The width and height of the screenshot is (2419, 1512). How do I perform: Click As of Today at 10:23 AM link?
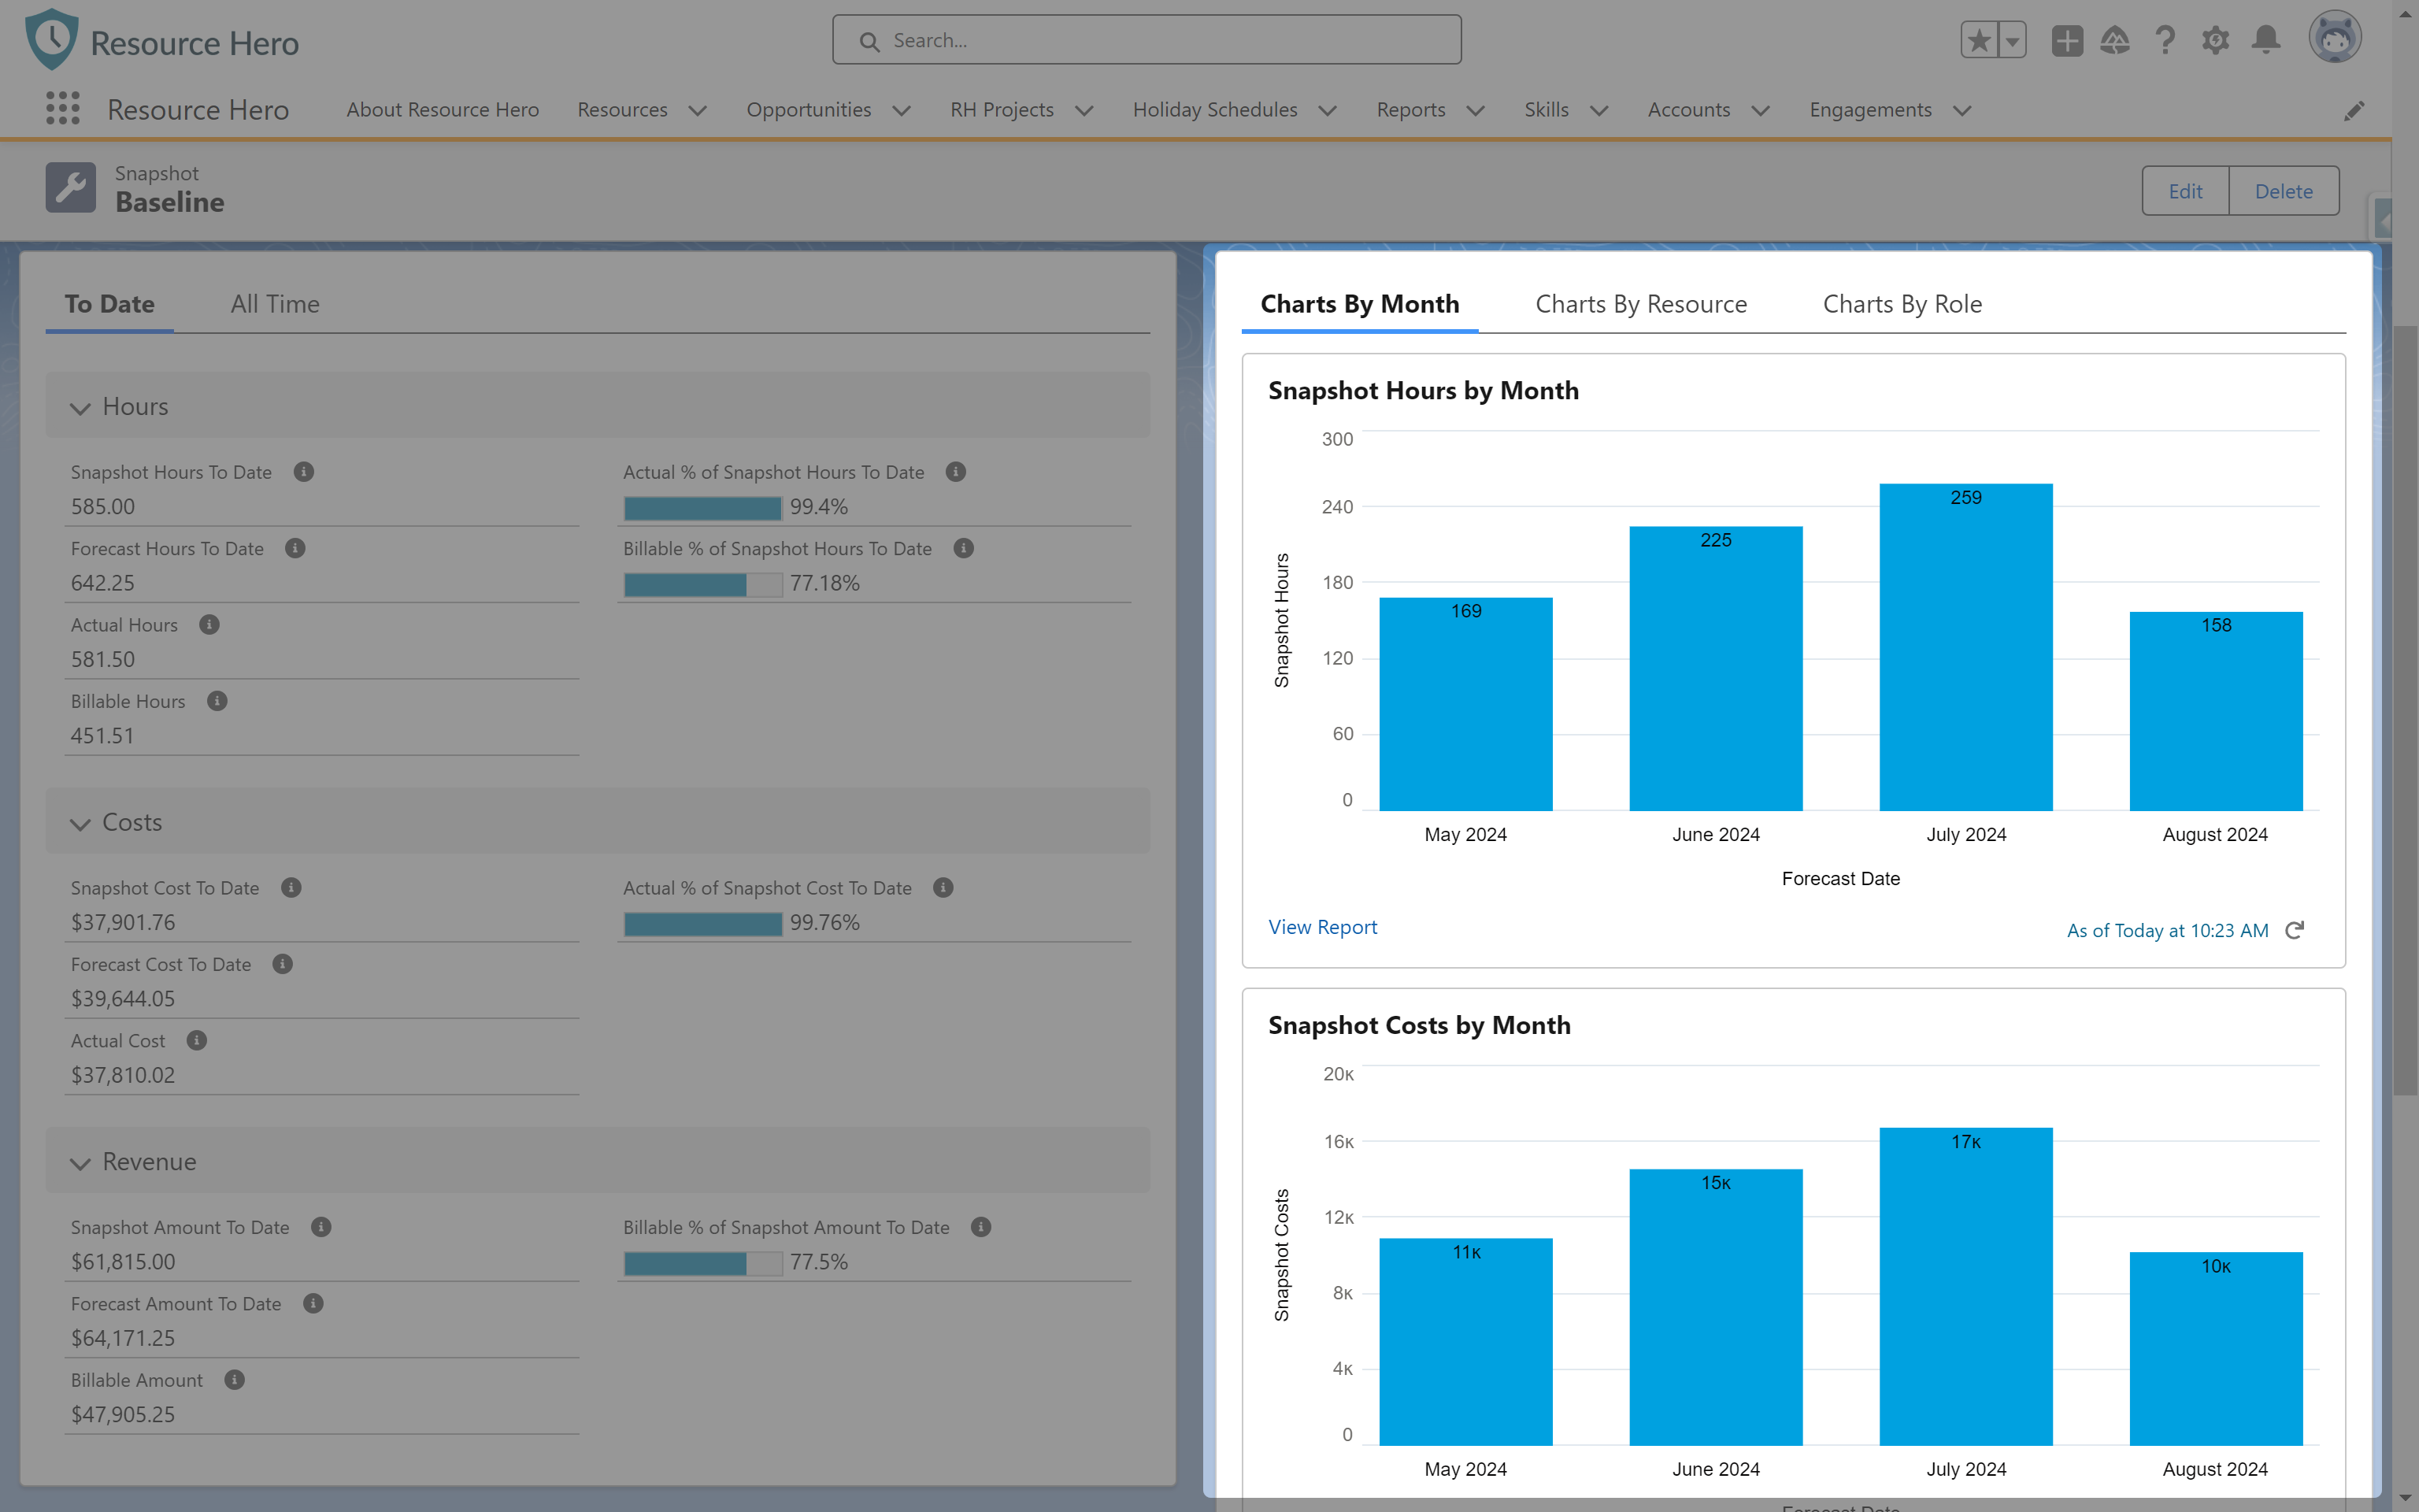(2167, 931)
